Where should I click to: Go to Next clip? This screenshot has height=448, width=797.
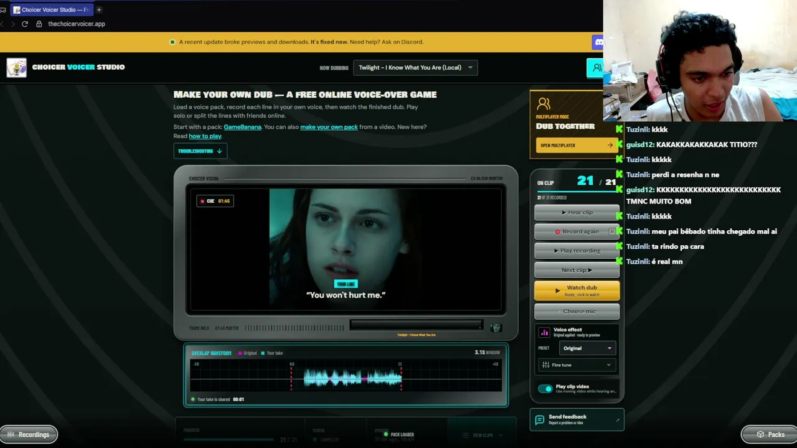tap(577, 270)
